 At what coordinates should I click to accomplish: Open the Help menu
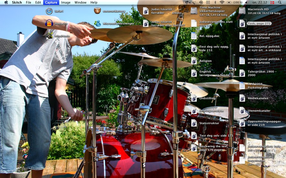94,2
